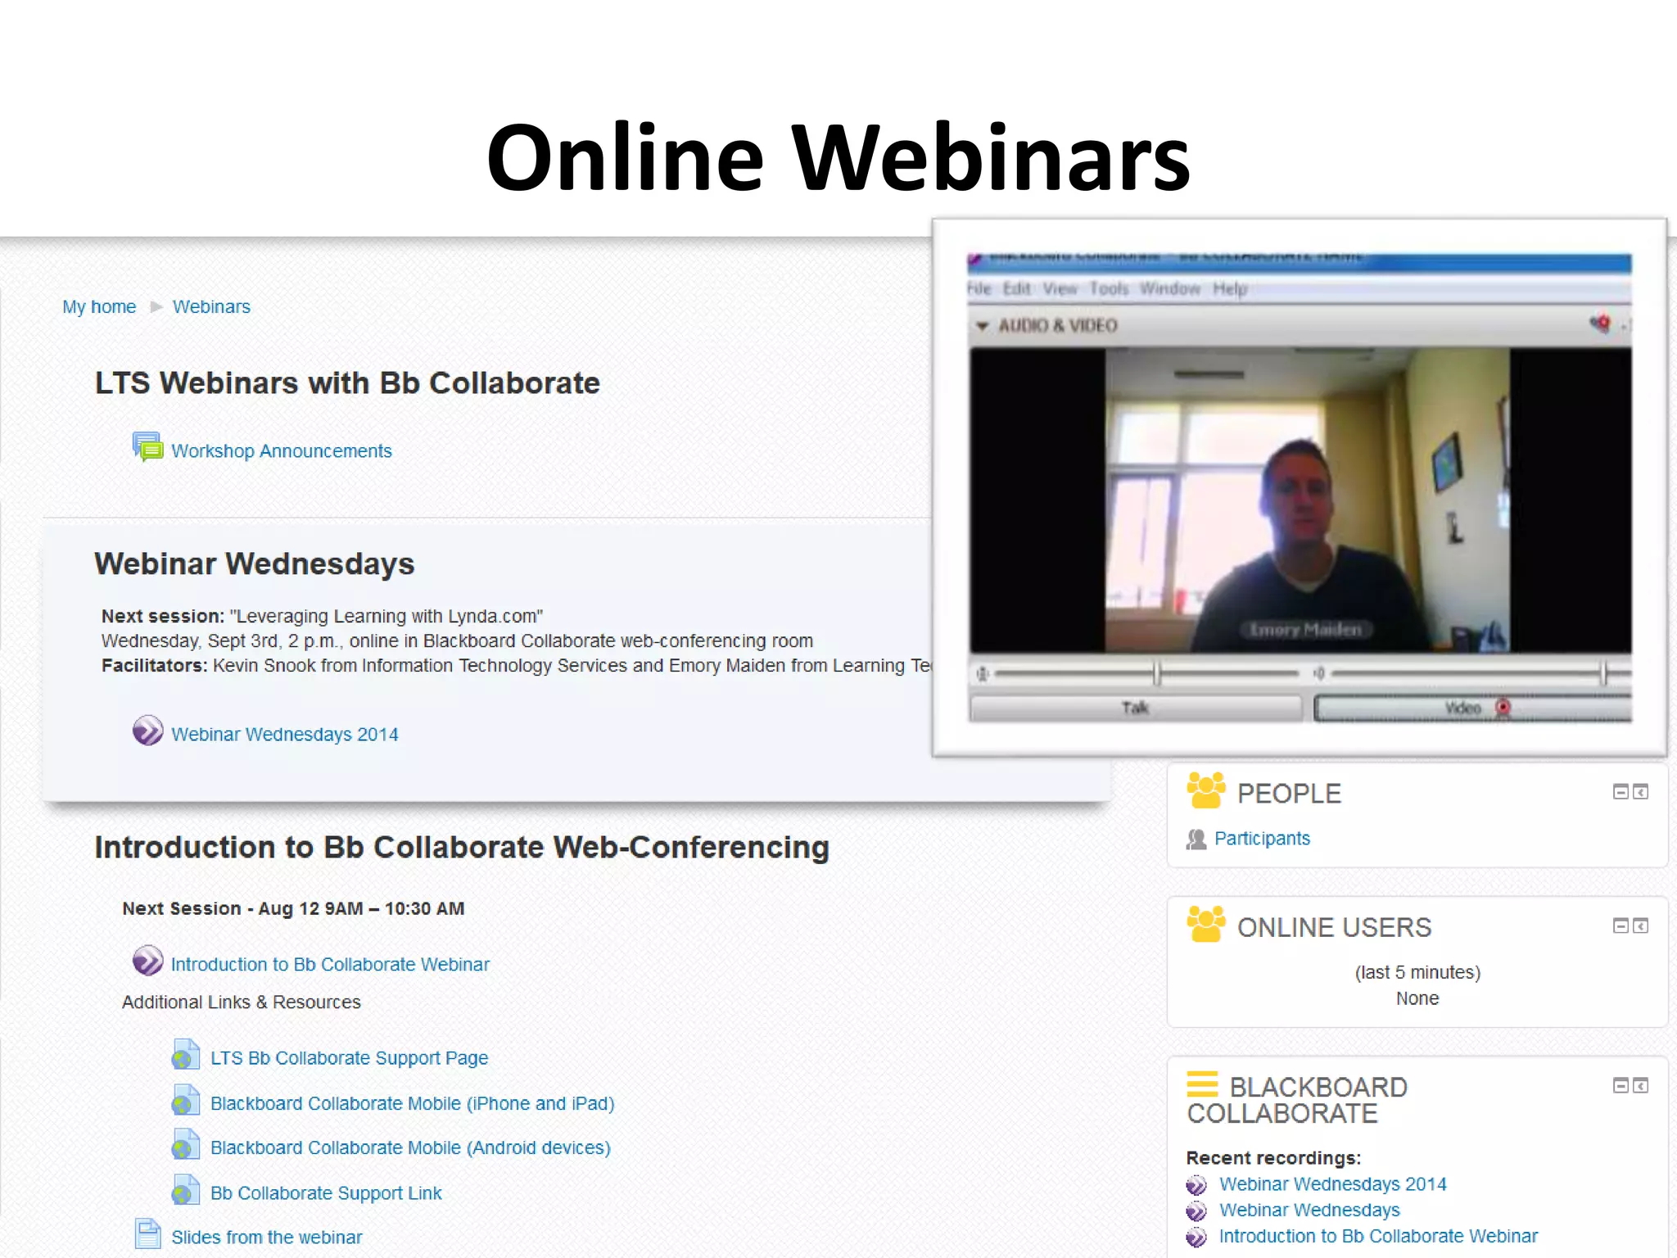Open the Webinars breadcrumb link

[211, 307]
